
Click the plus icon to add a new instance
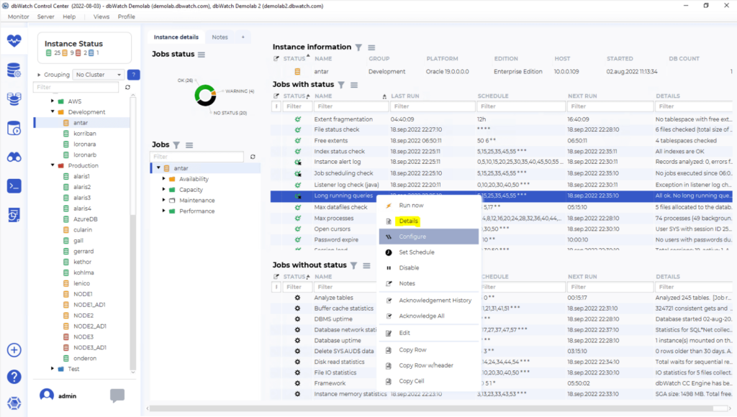[x=14, y=350]
